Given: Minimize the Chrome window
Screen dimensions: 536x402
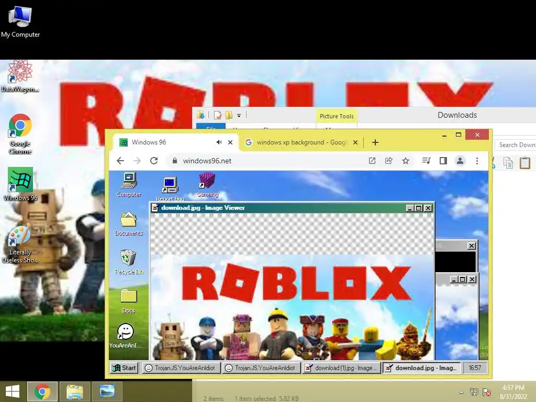Looking at the screenshot, I should pyautogui.click(x=444, y=136).
